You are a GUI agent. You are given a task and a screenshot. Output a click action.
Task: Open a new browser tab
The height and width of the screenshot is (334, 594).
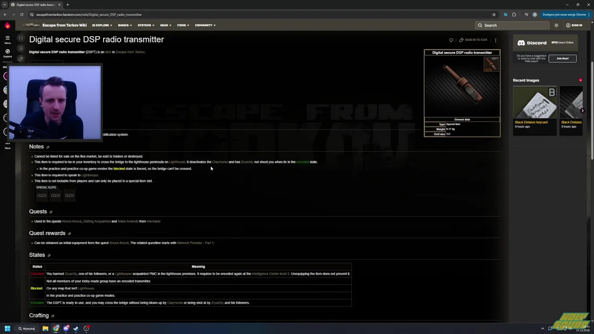67,5
